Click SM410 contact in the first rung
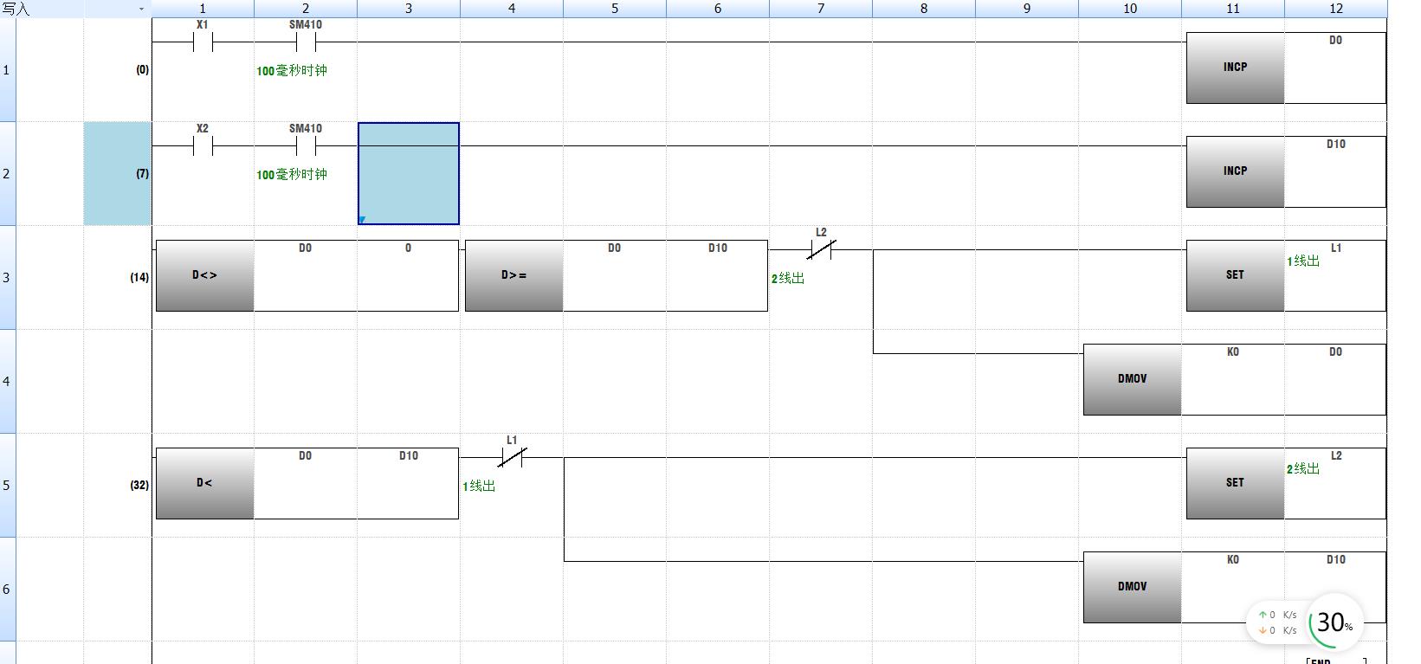Viewport: 1421px width, 664px height. click(305, 42)
